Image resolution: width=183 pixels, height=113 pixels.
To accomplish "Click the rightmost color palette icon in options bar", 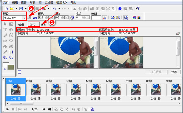I will coord(139,18).
